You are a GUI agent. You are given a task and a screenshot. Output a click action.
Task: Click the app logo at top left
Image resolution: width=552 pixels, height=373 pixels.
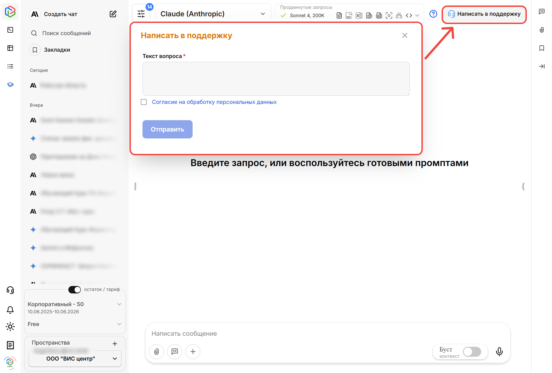[10, 12]
